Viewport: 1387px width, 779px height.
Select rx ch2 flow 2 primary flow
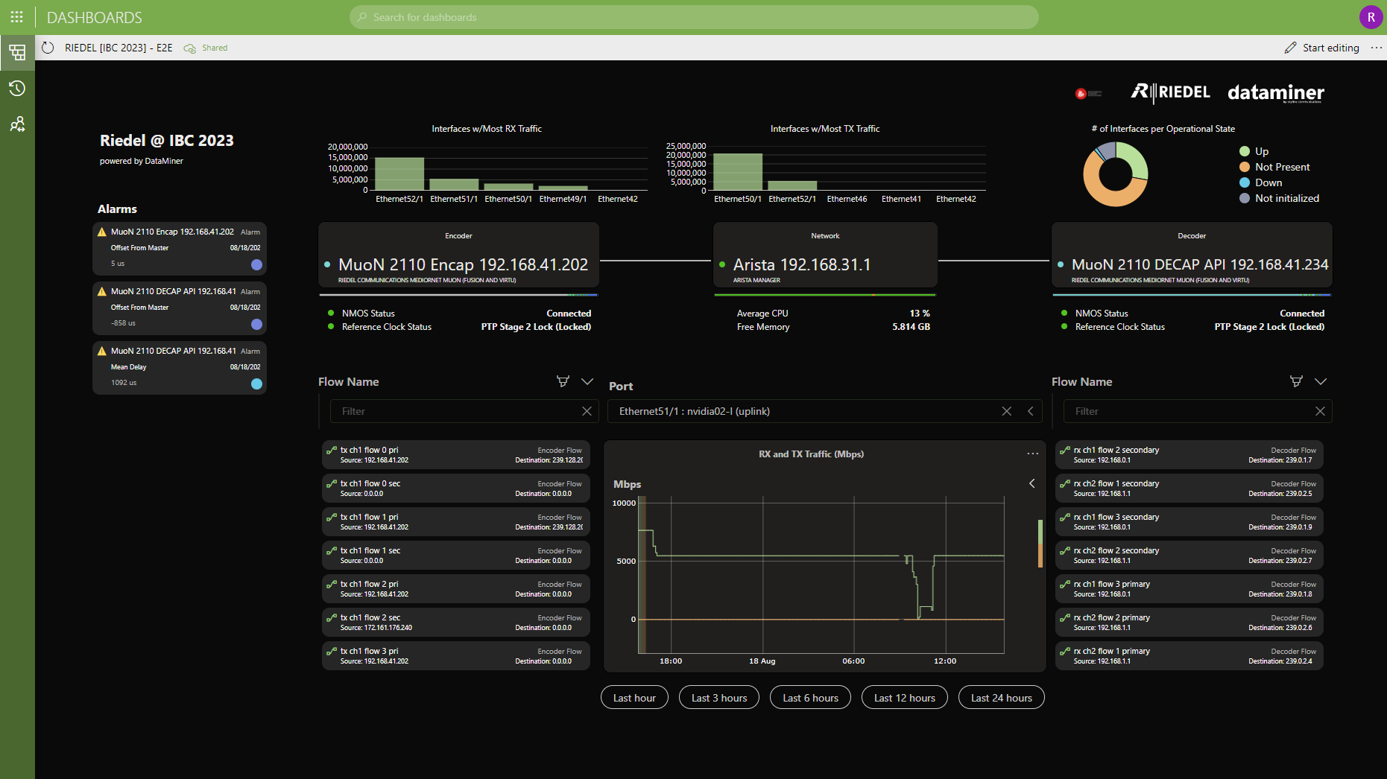pyautogui.click(x=1189, y=622)
